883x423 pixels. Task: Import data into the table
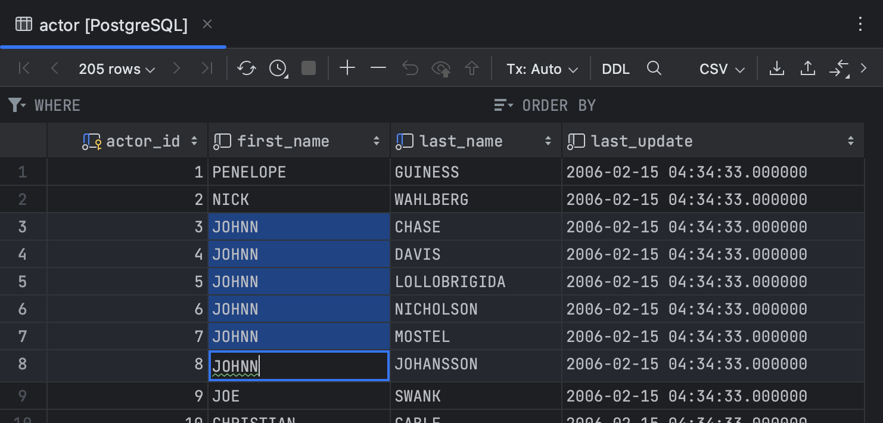807,68
